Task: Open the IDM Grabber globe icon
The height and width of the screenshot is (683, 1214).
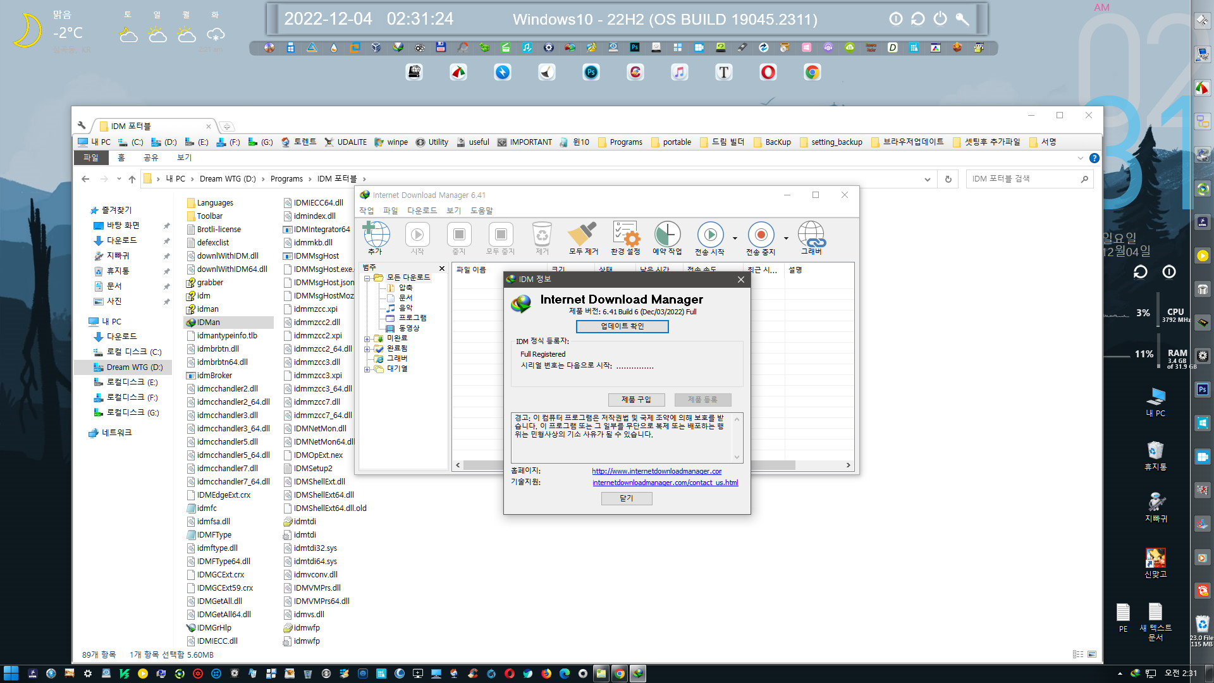Action: 811,238
